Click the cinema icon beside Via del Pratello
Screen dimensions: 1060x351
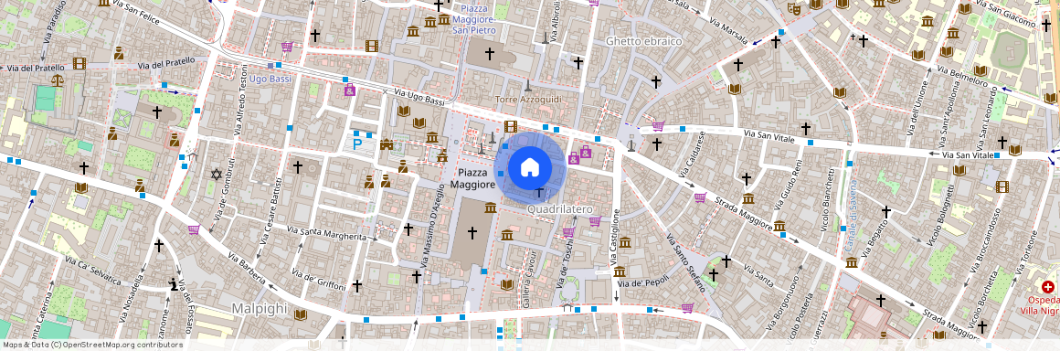(x=79, y=64)
